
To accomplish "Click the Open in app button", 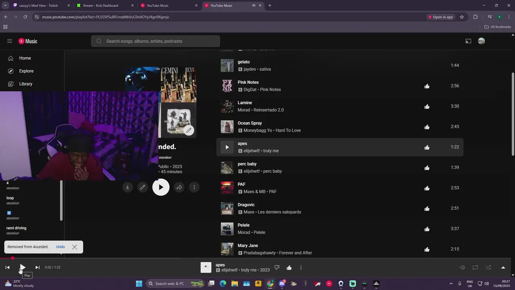I will tap(441, 17).
